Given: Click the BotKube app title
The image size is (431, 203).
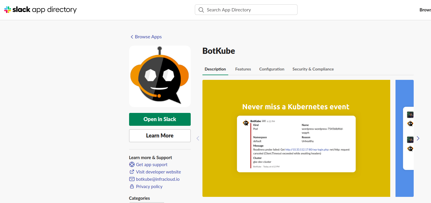Looking at the screenshot, I should [x=219, y=51].
